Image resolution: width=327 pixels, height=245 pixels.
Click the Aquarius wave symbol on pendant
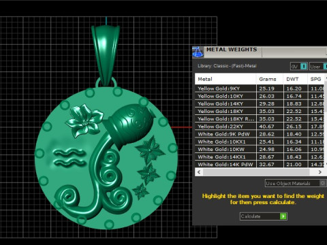69,157
